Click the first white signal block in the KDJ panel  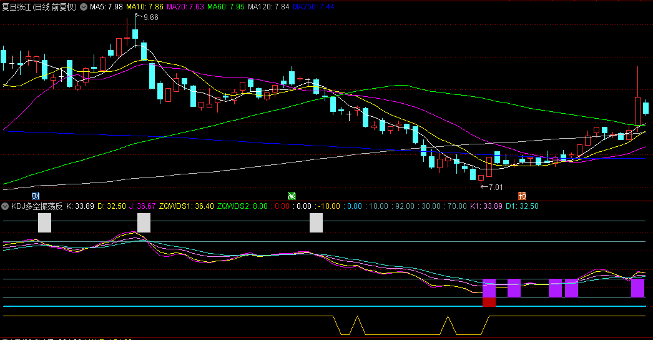click(x=44, y=222)
